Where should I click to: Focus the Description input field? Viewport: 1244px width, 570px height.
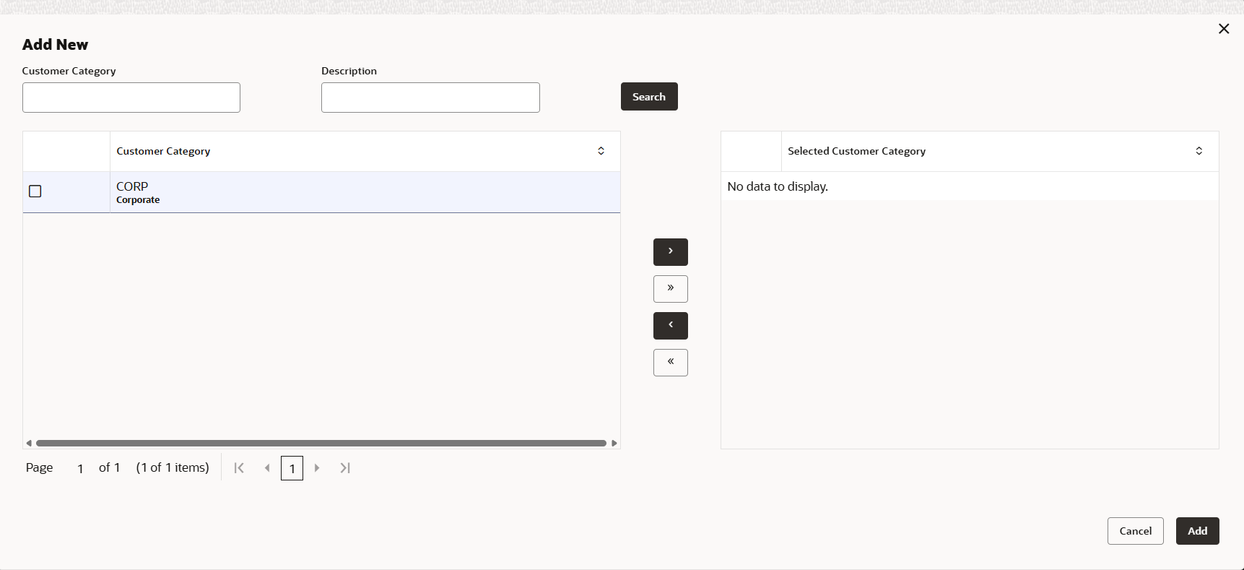click(430, 98)
